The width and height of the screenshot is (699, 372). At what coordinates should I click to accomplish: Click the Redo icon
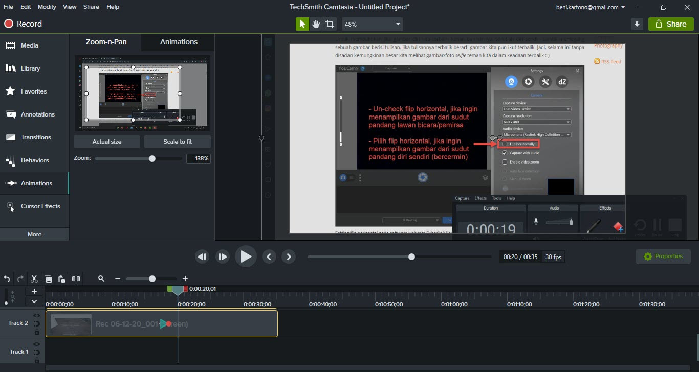(20, 278)
